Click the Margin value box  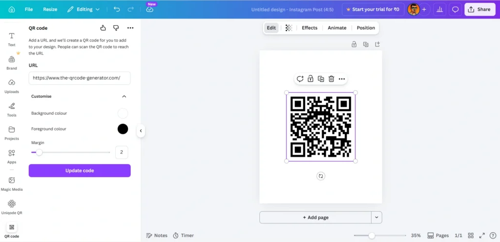click(x=122, y=153)
